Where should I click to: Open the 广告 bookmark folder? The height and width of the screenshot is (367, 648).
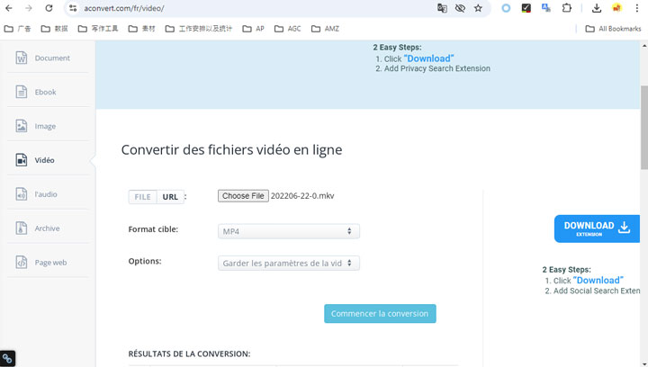pyautogui.click(x=17, y=29)
